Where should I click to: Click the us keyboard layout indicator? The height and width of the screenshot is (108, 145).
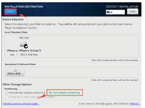point(115,12)
